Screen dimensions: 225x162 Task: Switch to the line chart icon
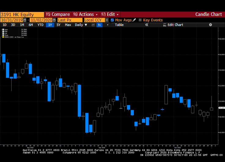pyautogui.click(x=93, y=25)
